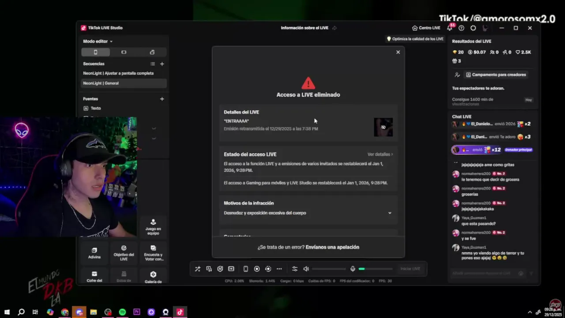Image resolution: width=565 pixels, height=318 pixels.
Task: Select the Texto source
Action: [124, 108]
